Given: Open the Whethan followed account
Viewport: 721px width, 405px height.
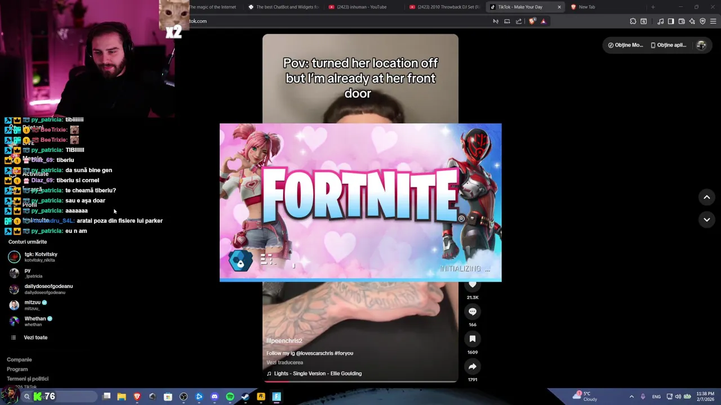Looking at the screenshot, I should [30, 321].
